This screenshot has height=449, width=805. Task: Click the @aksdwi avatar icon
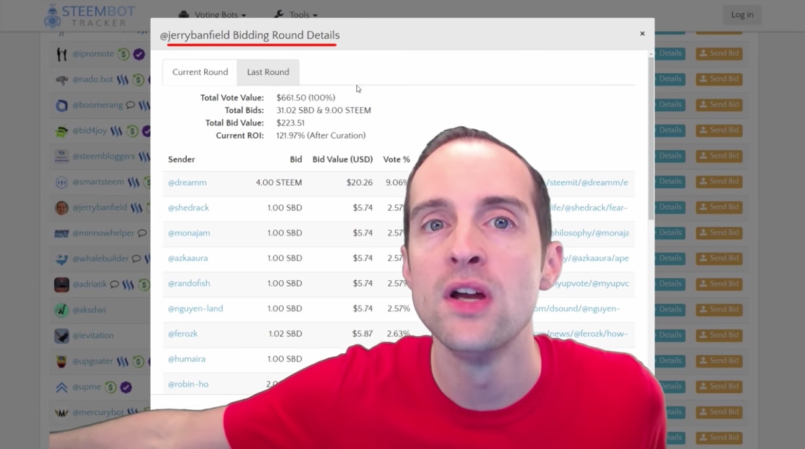click(61, 310)
